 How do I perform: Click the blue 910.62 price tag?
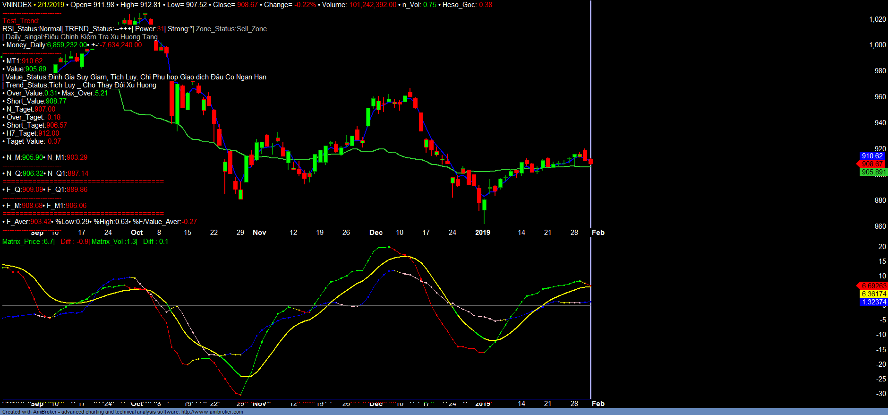click(872, 156)
